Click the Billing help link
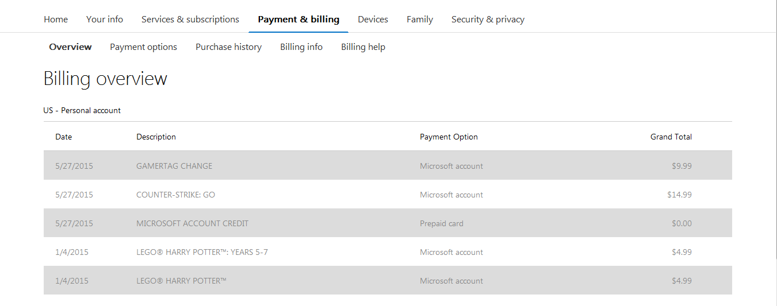Image resolution: width=777 pixels, height=306 pixels. click(363, 47)
